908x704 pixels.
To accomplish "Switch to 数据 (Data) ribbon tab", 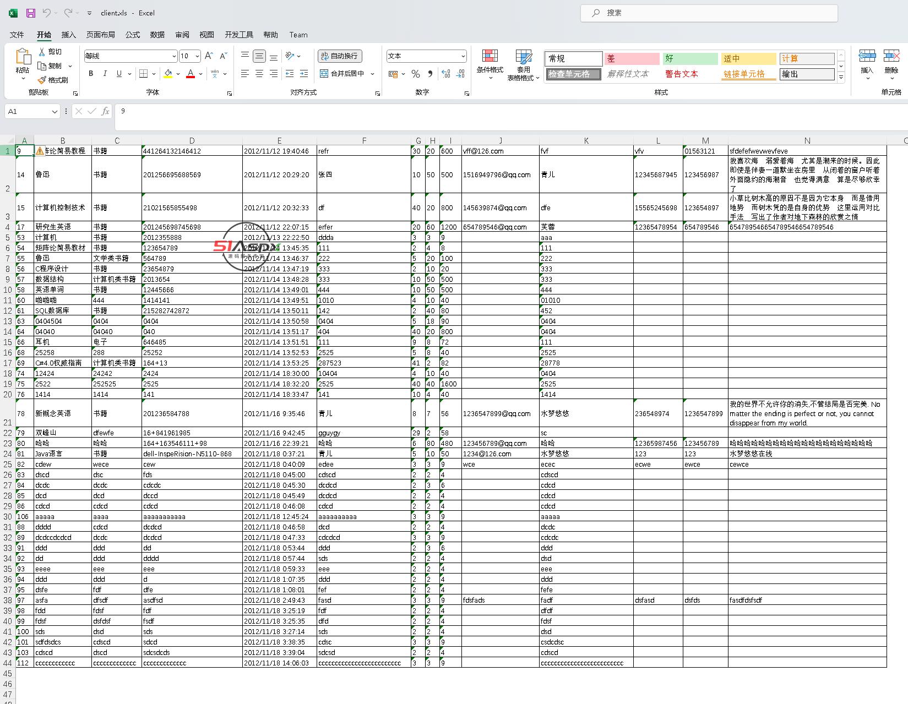I will point(157,35).
